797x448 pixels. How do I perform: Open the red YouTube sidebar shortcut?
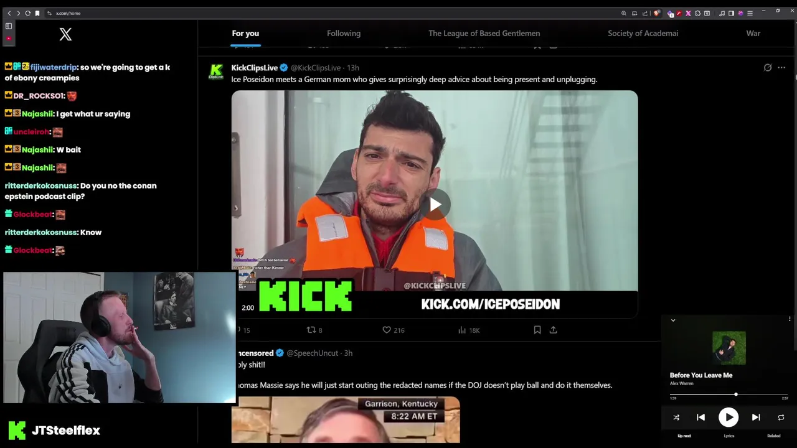click(x=9, y=38)
